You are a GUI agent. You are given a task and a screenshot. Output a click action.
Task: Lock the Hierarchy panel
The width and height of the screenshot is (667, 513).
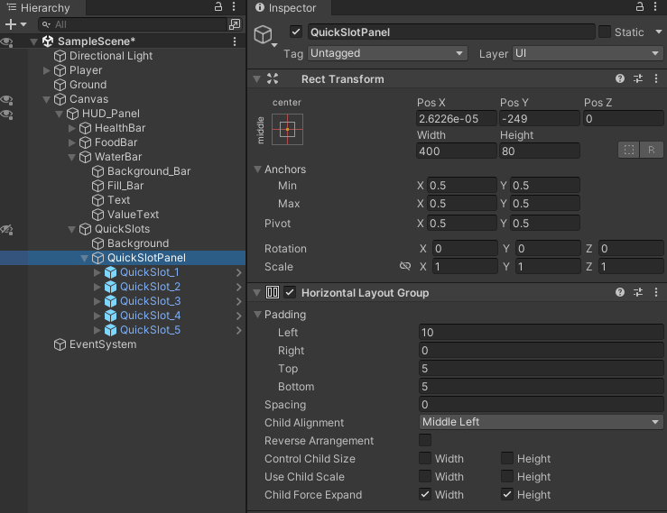[218, 6]
